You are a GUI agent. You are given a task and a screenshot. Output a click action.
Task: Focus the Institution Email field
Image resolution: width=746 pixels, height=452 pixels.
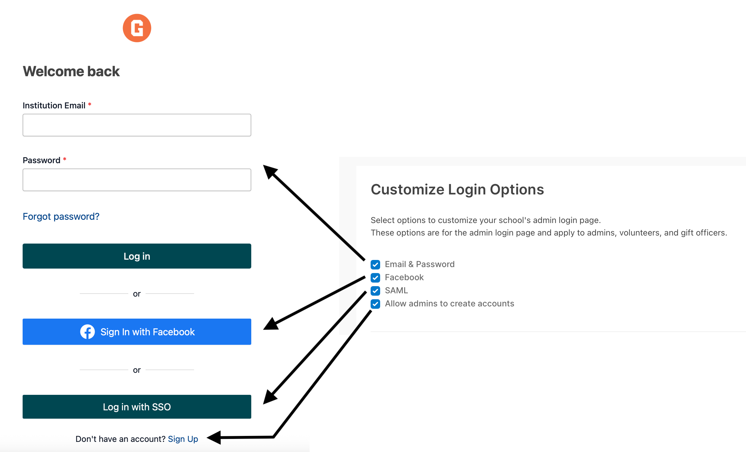[137, 125]
